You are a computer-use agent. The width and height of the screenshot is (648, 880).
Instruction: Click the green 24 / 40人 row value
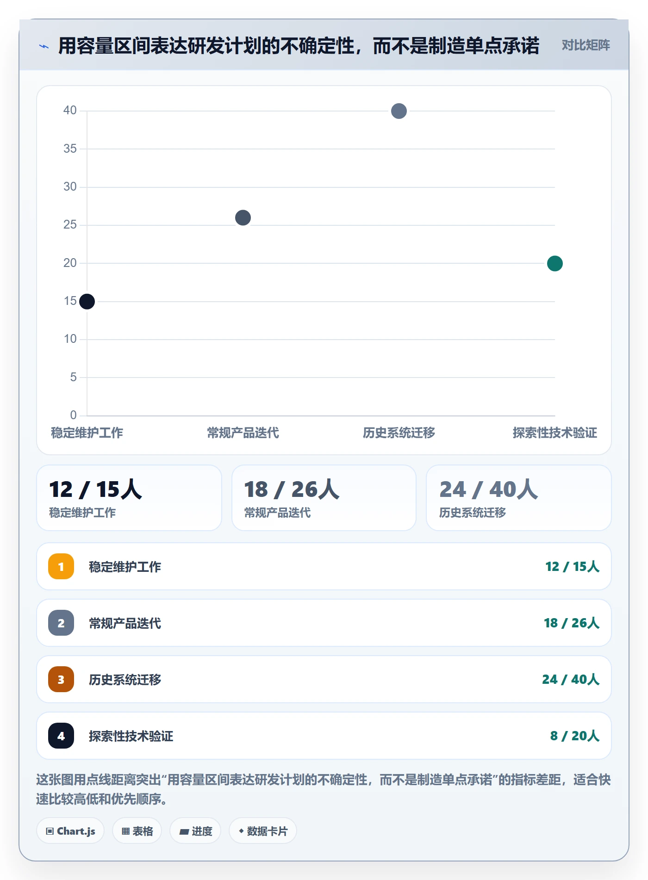(571, 679)
